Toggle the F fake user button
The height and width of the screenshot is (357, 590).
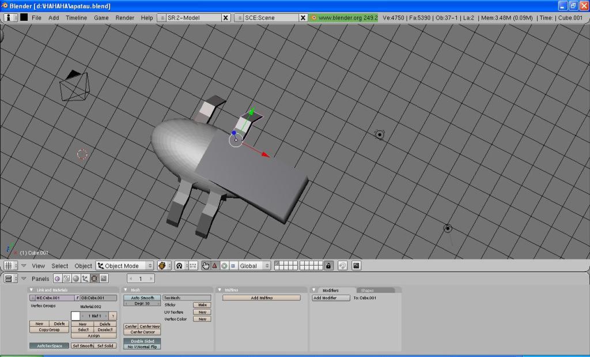(78, 298)
